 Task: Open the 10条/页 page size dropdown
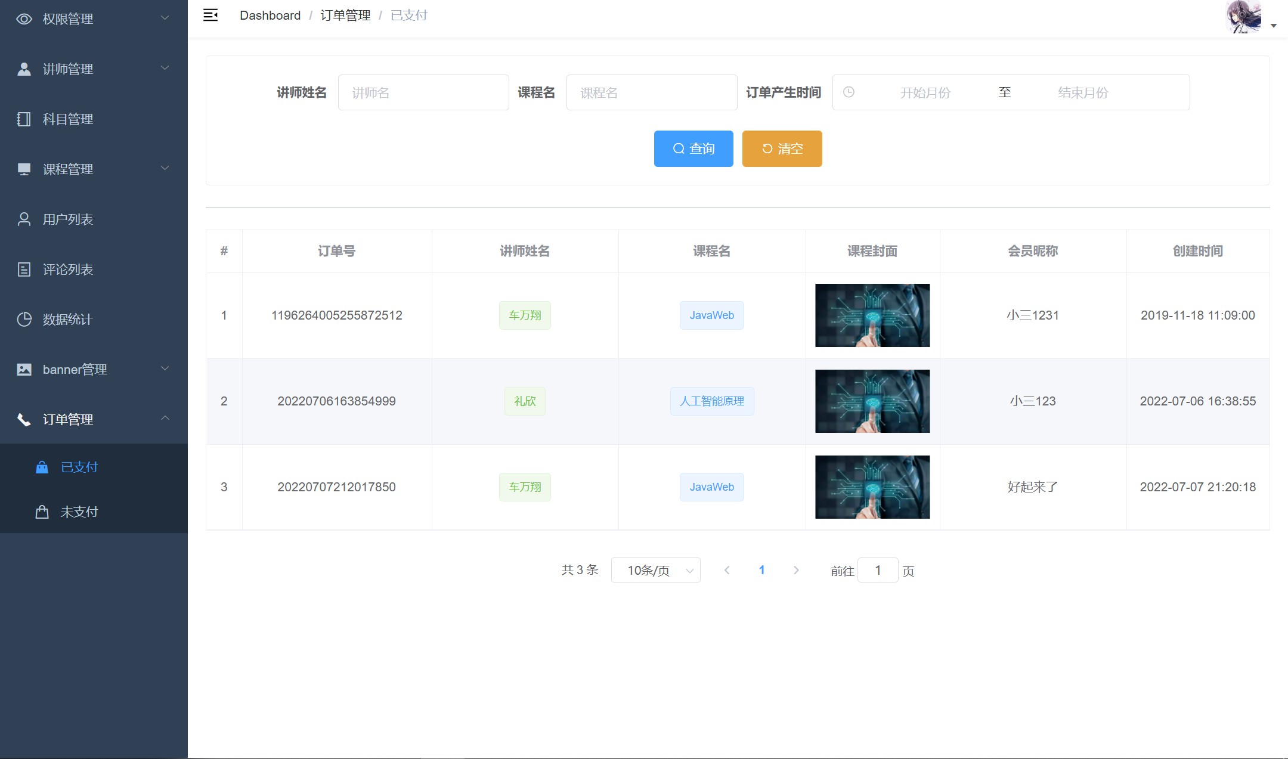pos(655,571)
